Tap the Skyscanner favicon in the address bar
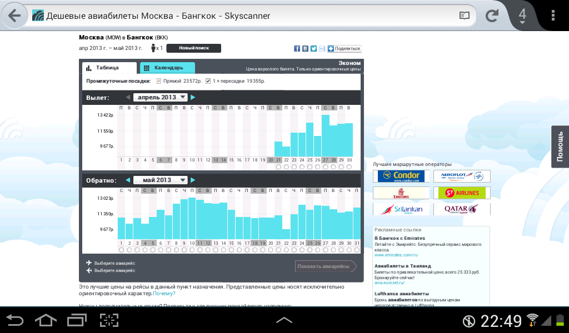 click(38, 16)
